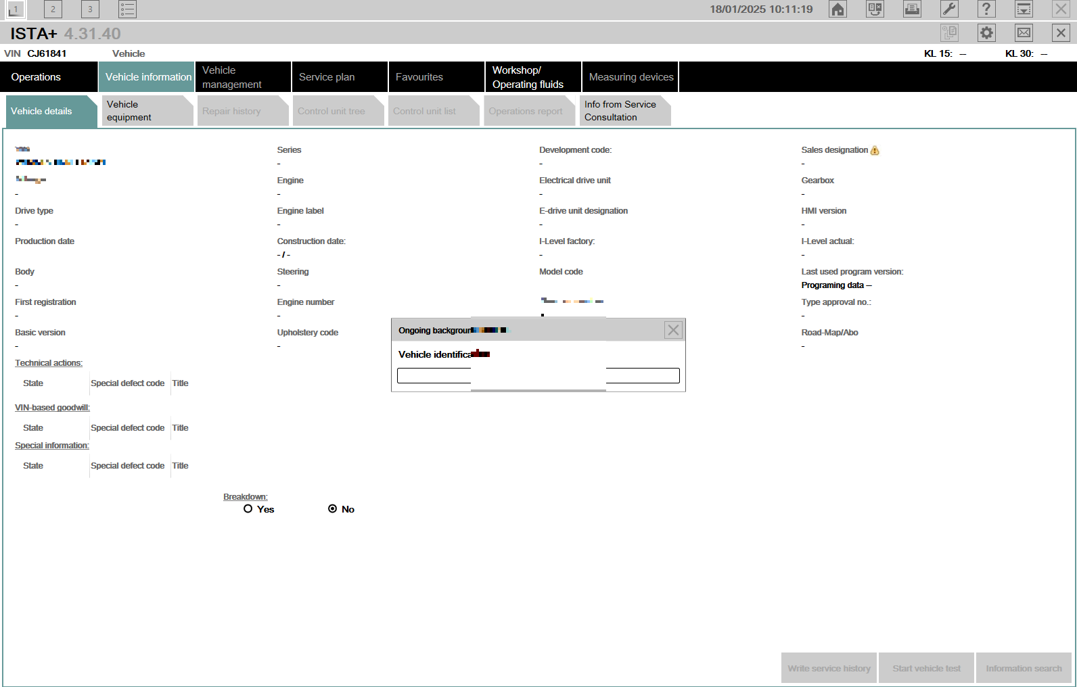Open help with the question mark icon
Screen dimensions: 1077x687
(x=987, y=9)
